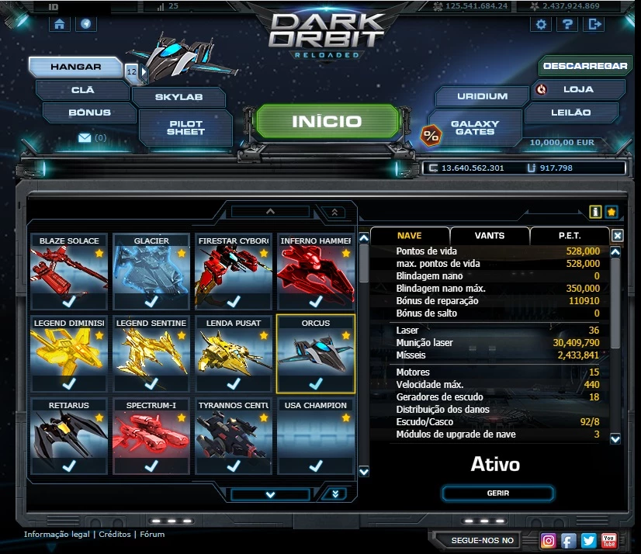Open the Twitter social icon
The image size is (641, 554).
click(589, 541)
